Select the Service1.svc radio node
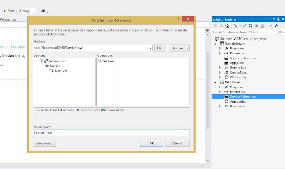The height and width of the screenshot is (169, 285). (x=41, y=61)
